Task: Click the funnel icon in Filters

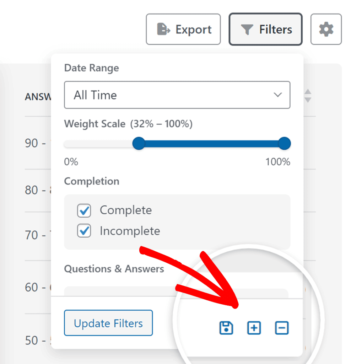Action: click(246, 30)
